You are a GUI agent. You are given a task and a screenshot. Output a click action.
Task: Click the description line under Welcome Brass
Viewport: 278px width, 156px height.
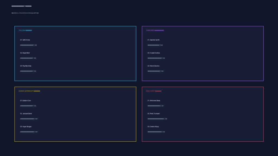[156, 106]
